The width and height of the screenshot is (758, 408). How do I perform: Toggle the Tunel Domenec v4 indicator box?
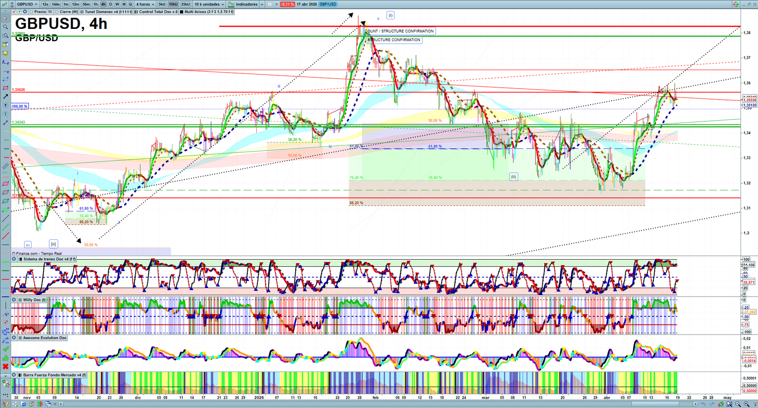(82, 12)
